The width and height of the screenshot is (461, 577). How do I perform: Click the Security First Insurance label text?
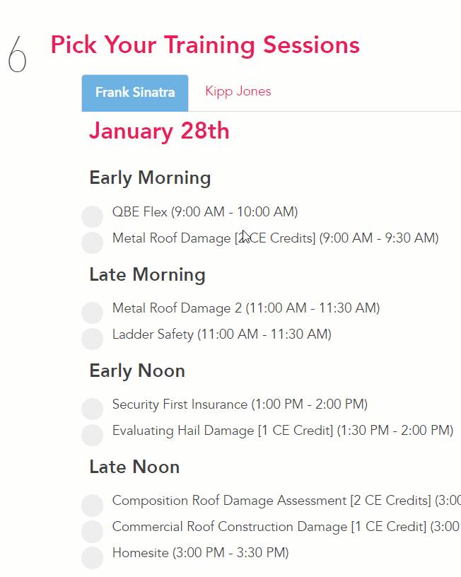240,405
